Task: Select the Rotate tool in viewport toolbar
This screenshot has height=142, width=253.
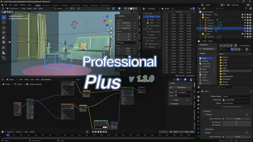Action: tap(4, 32)
